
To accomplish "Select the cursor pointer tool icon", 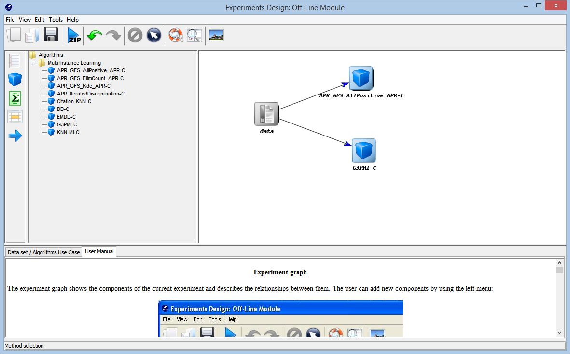I will pyautogui.click(x=154, y=36).
